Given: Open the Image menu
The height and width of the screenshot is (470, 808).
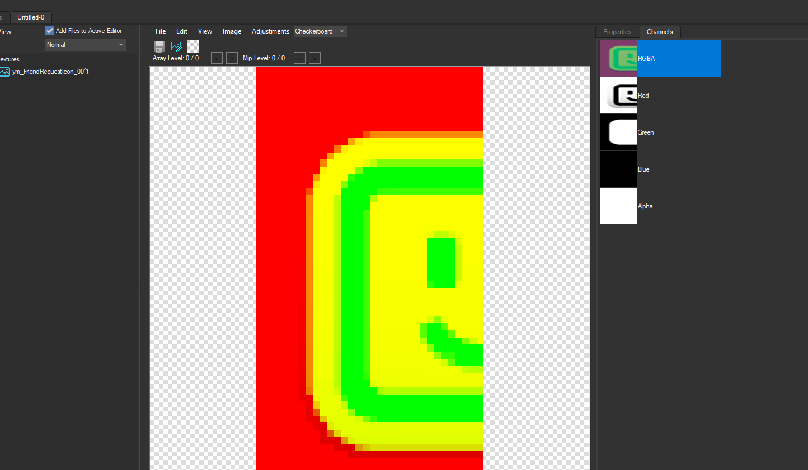Looking at the screenshot, I should (232, 31).
